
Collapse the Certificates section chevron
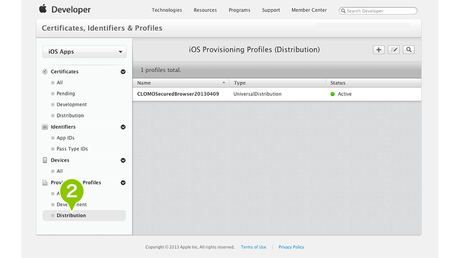[123, 72]
